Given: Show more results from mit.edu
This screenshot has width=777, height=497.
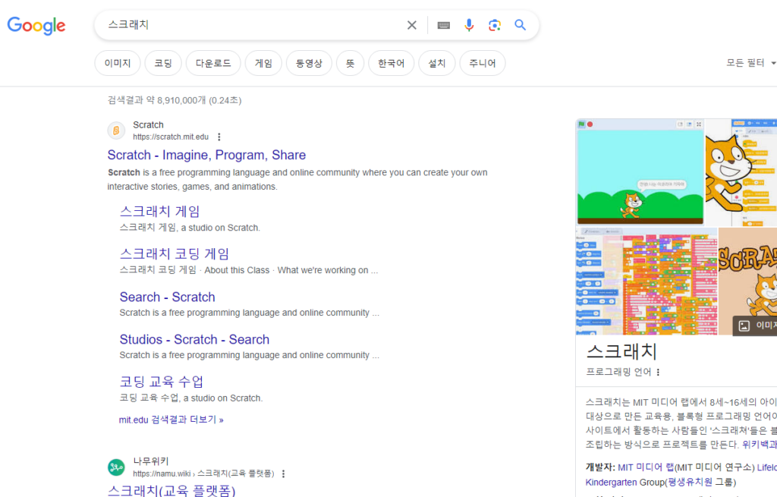Looking at the screenshot, I should click(x=171, y=420).
